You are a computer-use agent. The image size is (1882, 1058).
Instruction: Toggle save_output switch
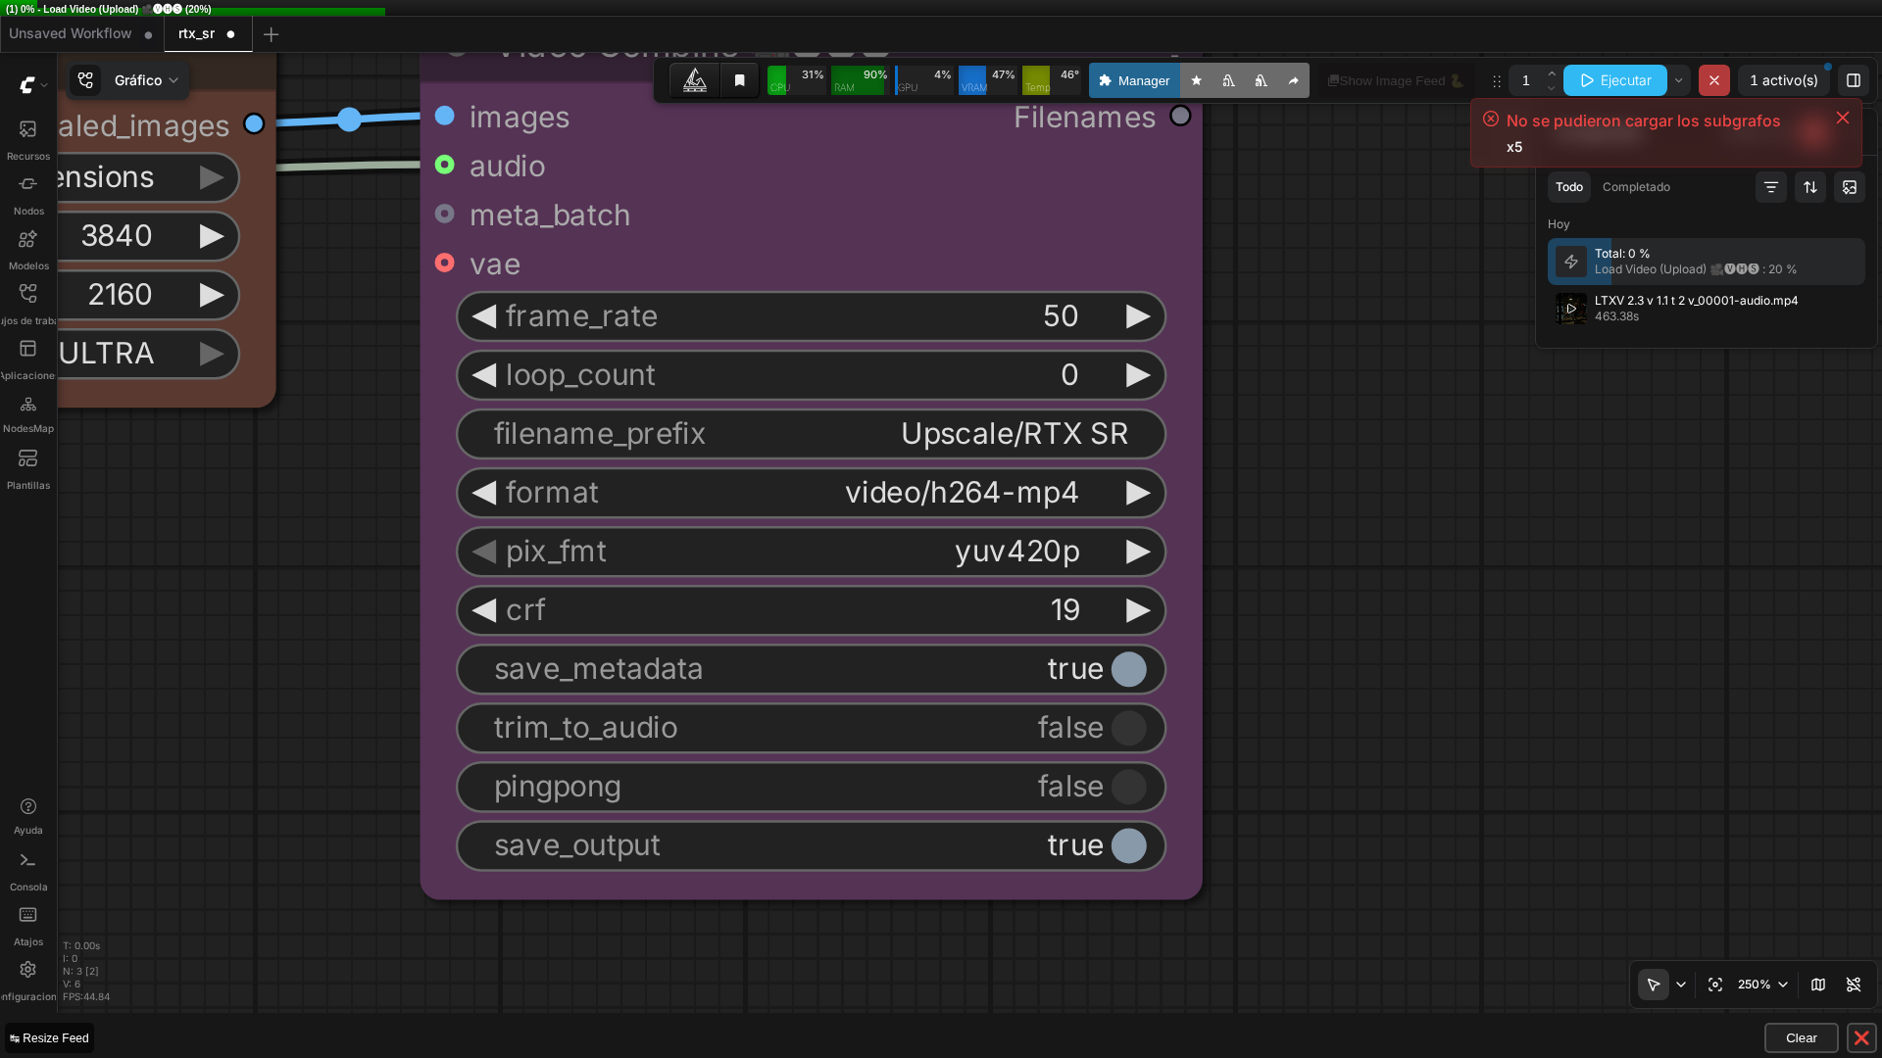point(1128,845)
